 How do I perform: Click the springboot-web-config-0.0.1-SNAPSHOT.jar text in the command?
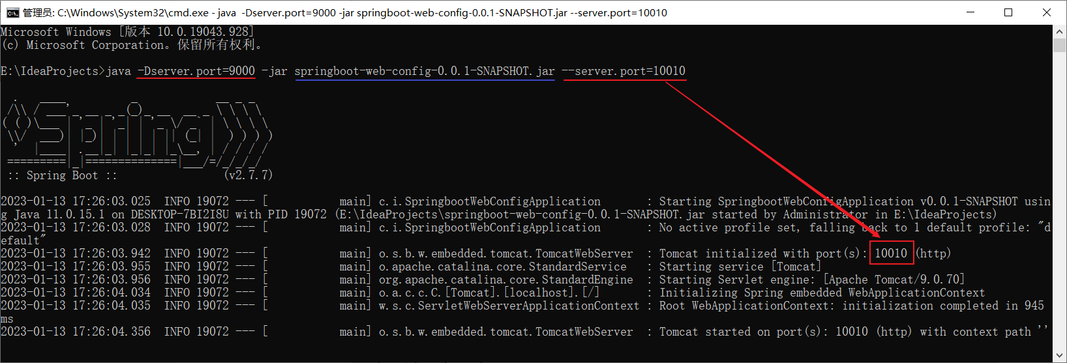(x=425, y=71)
